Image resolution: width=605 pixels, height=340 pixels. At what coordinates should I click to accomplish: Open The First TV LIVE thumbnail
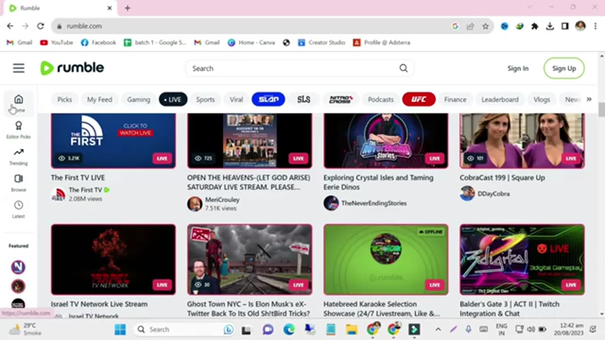click(113, 141)
